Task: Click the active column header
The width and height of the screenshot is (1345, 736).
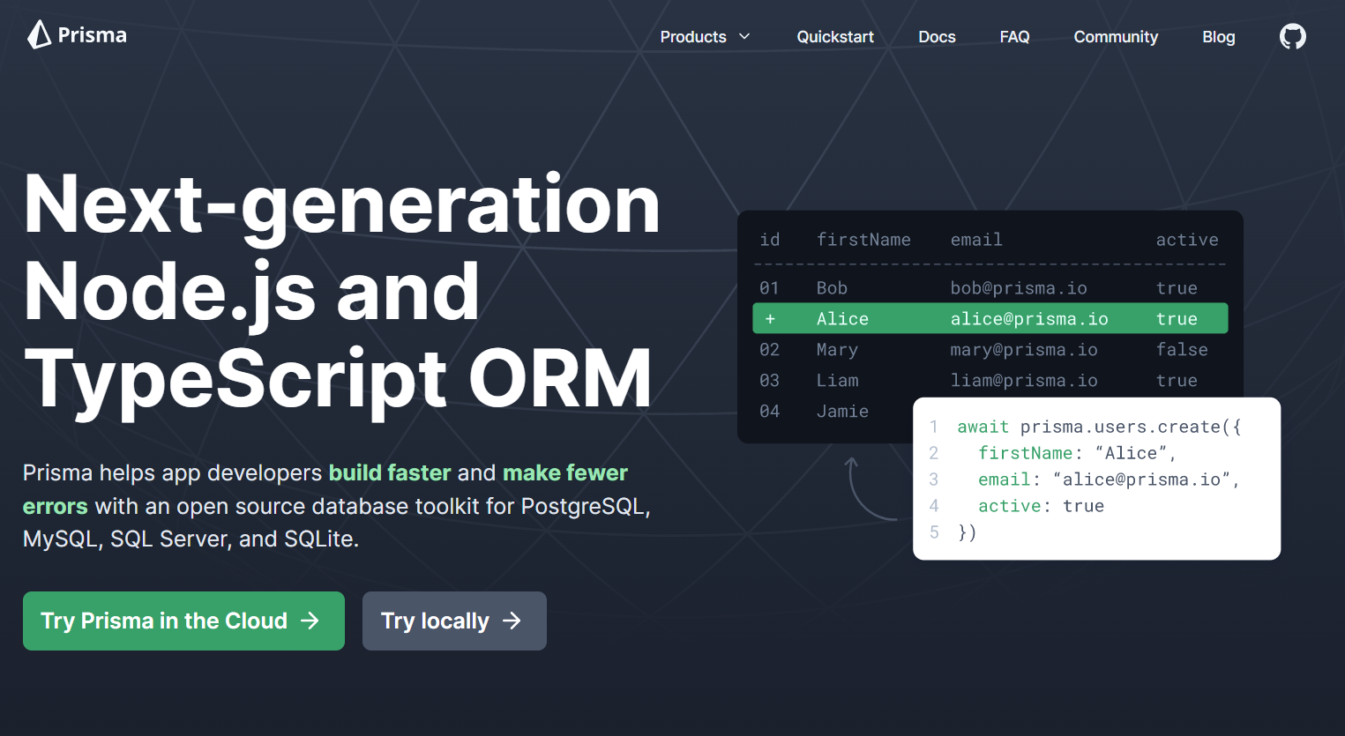Action: tap(1187, 240)
